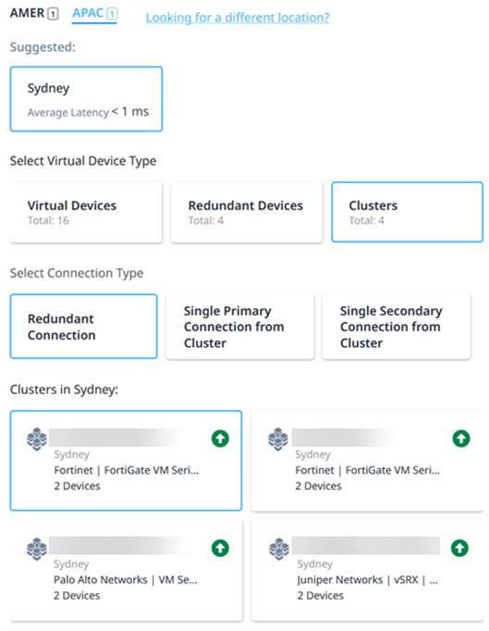Select Virtual Devices device type option
The height and width of the screenshot is (631, 489).
(86, 212)
